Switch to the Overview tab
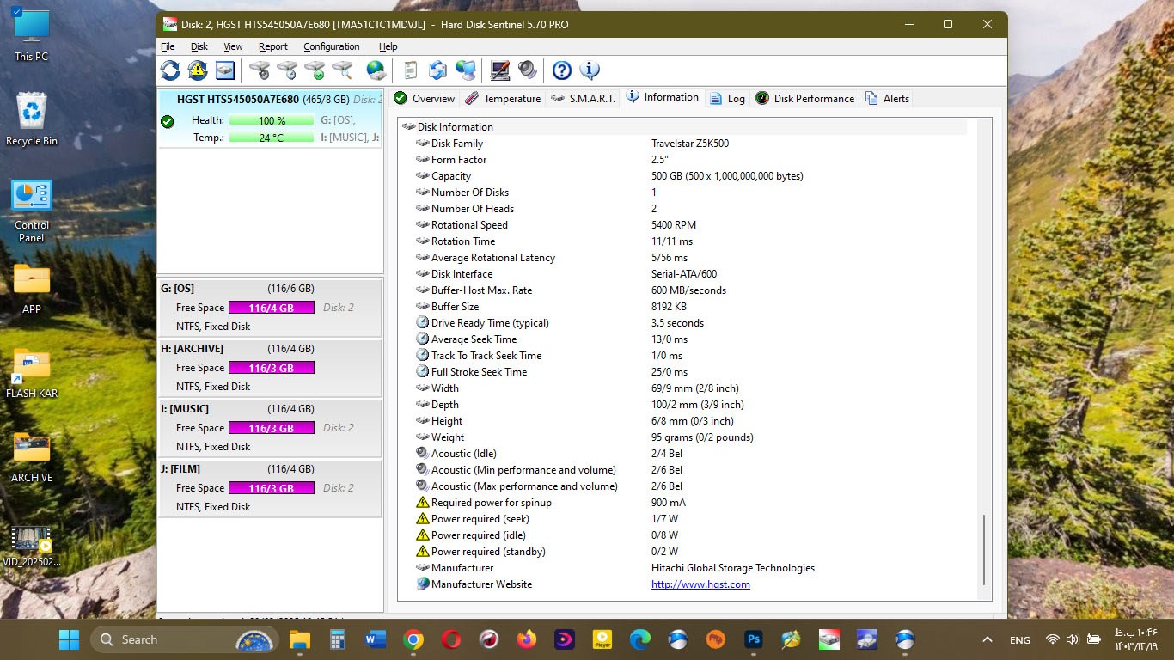Image resolution: width=1174 pixels, height=660 pixels. tap(425, 99)
